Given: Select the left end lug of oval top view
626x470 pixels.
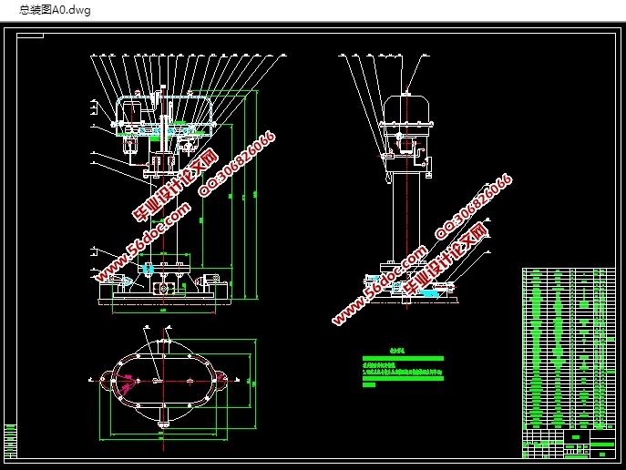Looking at the screenshot, I should (106, 380).
